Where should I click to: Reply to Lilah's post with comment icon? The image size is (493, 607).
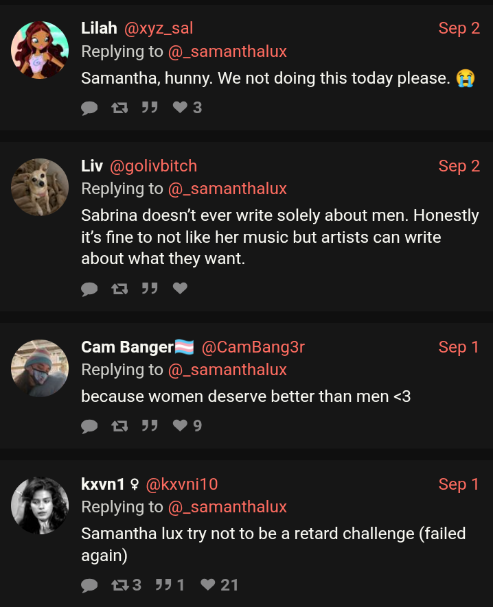click(89, 108)
